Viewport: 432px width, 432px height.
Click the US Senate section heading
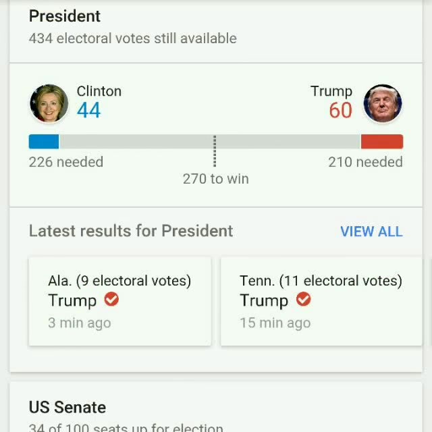(x=67, y=408)
